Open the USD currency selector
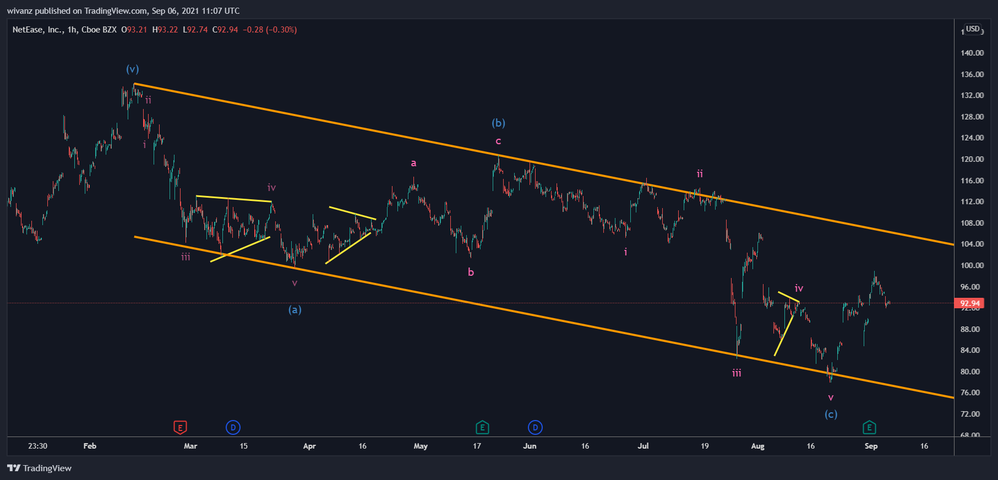Image resolution: width=998 pixels, height=480 pixels. [973, 29]
